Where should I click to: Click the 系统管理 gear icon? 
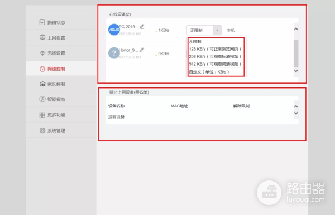click(42, 130)
